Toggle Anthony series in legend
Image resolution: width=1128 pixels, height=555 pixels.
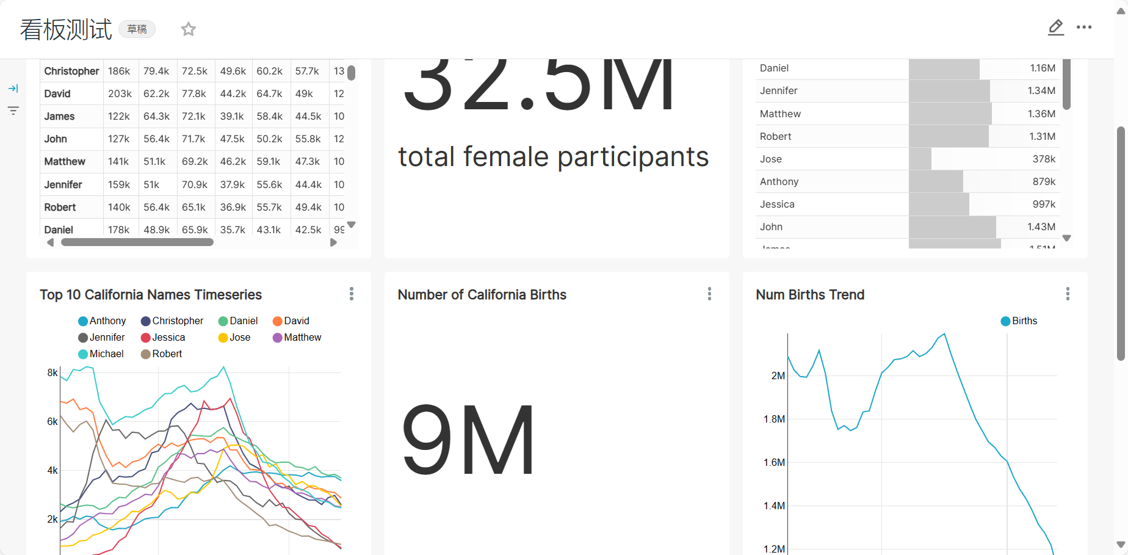(102, 321)
